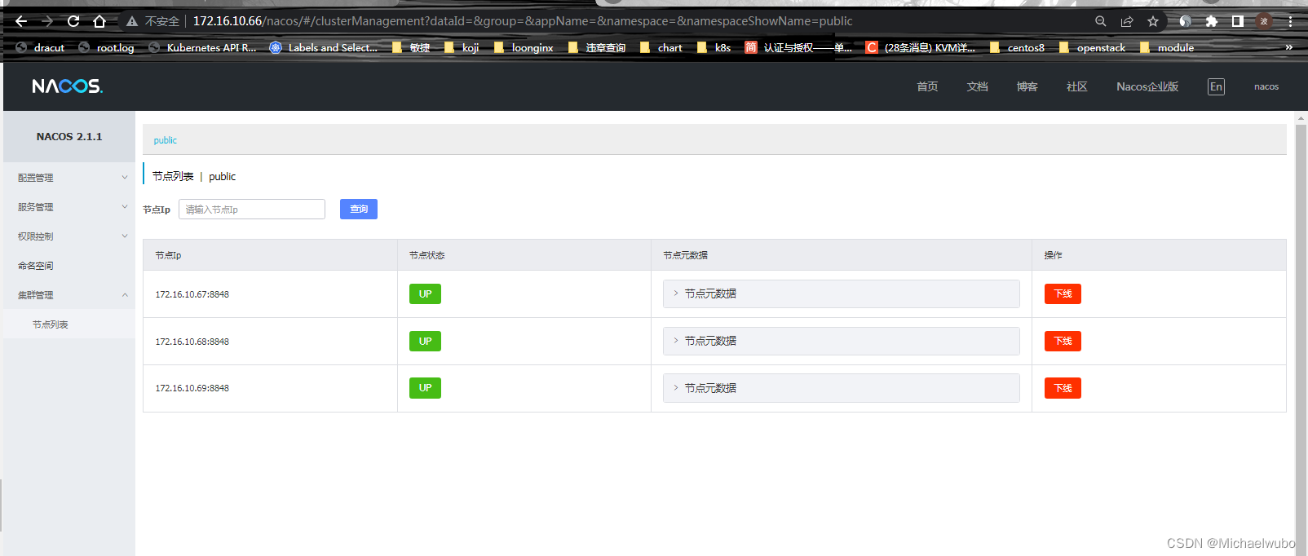Click the browser forward arrow

point(47,21)
